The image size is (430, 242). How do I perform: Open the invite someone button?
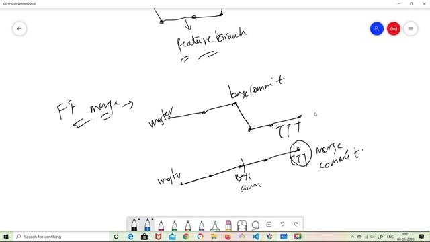[377, 28]
